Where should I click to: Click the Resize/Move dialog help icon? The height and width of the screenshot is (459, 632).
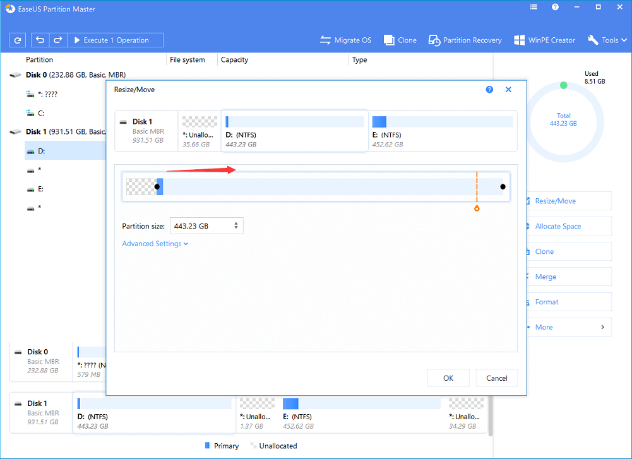[x=489, y=90]
